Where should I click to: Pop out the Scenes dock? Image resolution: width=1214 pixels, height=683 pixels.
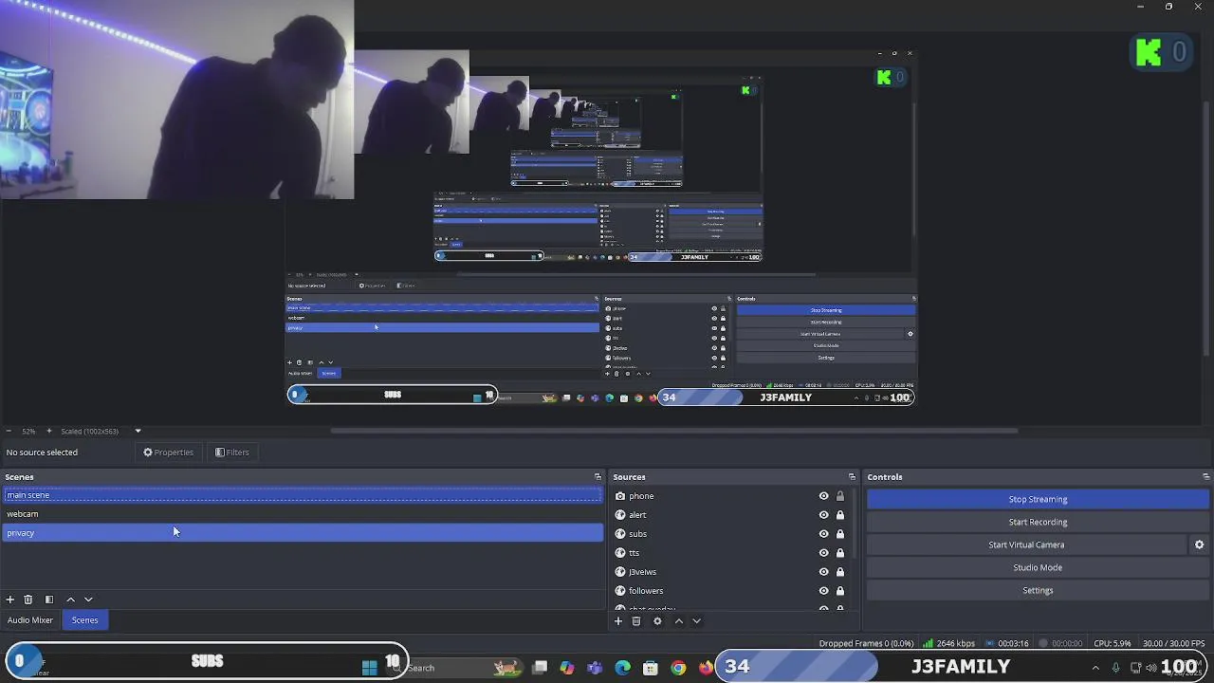click(x=598, y=477)
